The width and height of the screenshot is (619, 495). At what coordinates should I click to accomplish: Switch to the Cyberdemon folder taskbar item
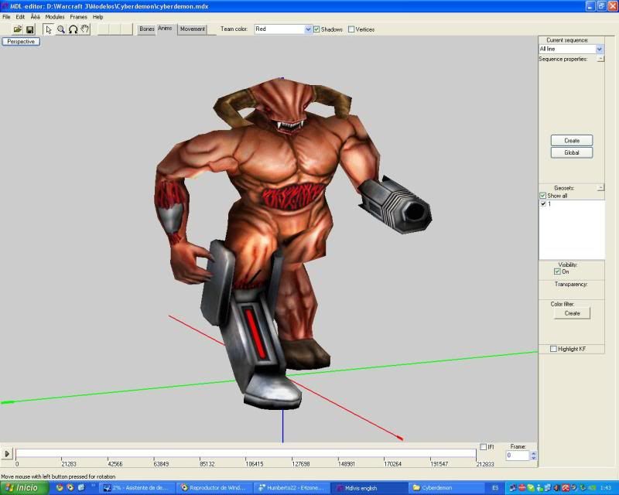[x=446, y=488]
